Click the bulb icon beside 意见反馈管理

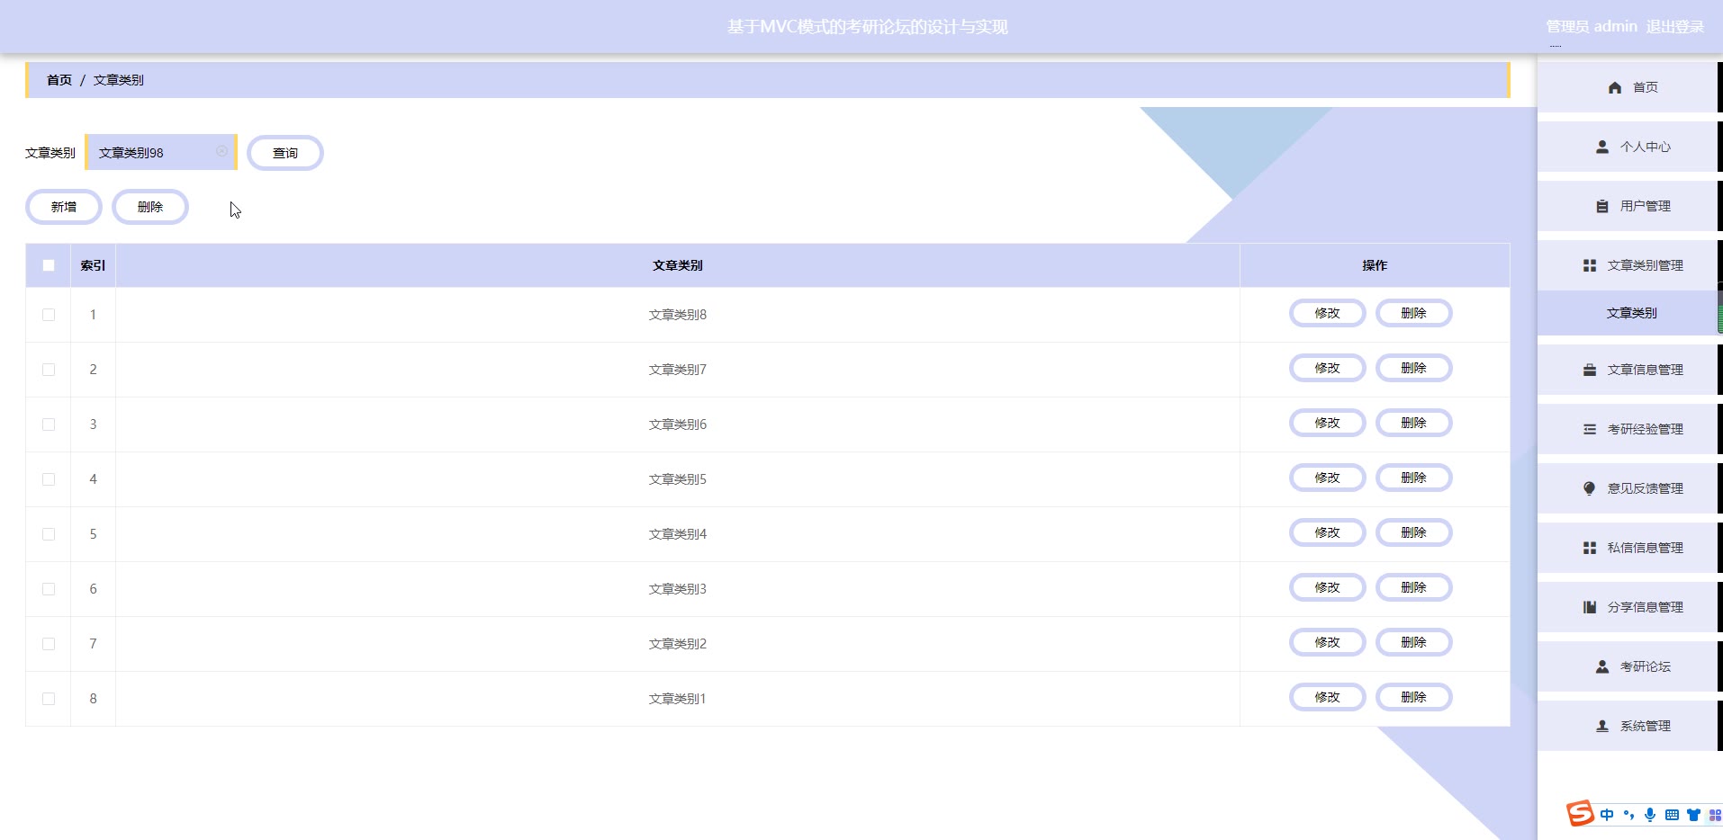(1589, 488)
